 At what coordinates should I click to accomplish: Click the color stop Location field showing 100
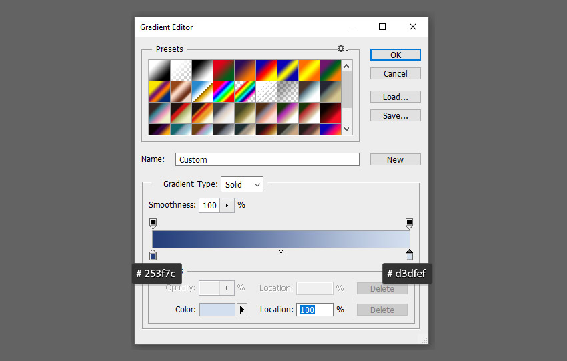click(315, 310)
